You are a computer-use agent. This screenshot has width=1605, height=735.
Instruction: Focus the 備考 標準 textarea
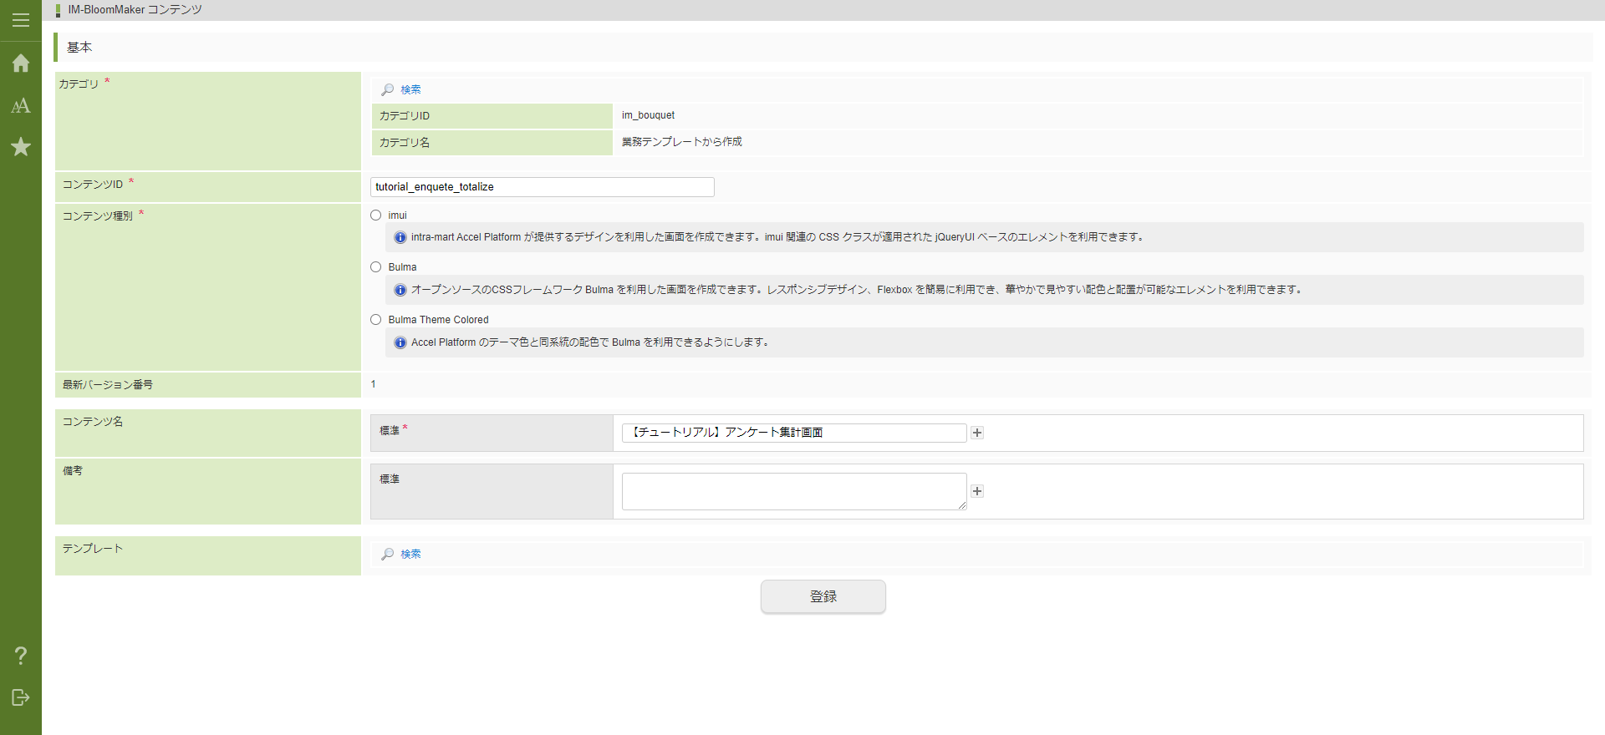tap(794, 492)
